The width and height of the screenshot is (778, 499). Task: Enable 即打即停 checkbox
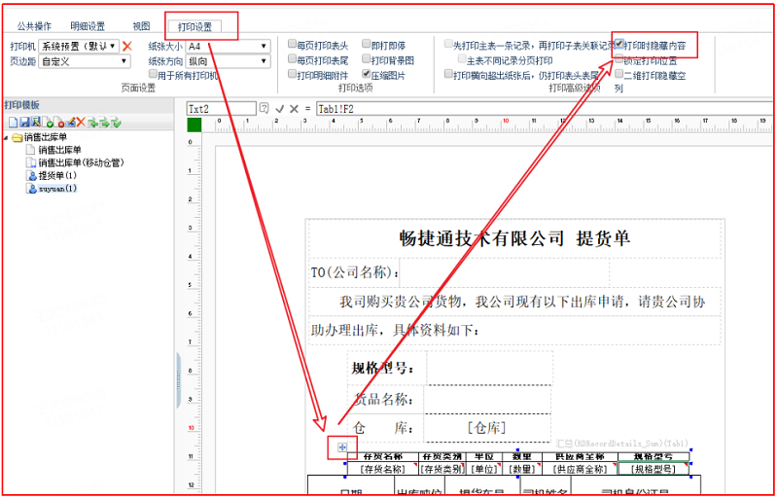367,44
